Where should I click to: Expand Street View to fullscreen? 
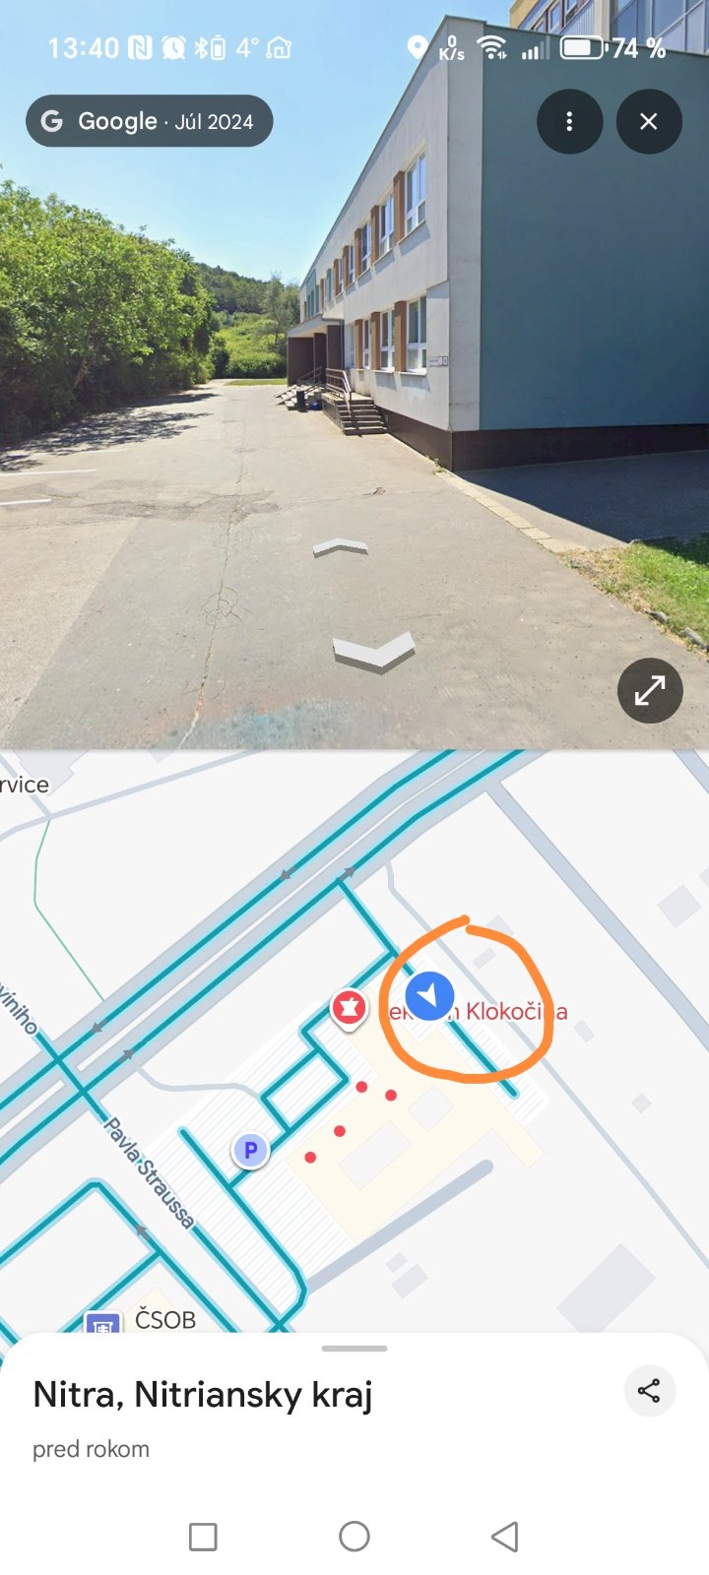coord(650,691)
